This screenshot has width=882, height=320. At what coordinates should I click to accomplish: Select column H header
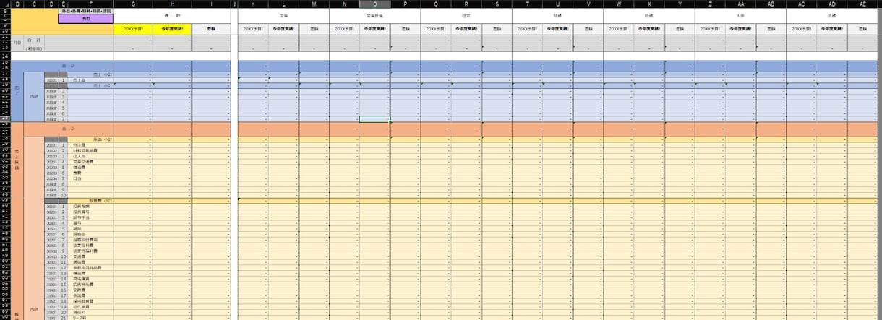click(172, 4)
